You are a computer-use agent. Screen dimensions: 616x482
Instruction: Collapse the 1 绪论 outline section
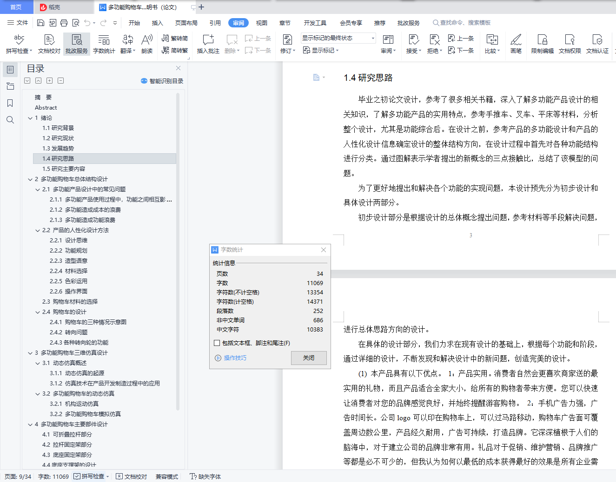(30, 118)
